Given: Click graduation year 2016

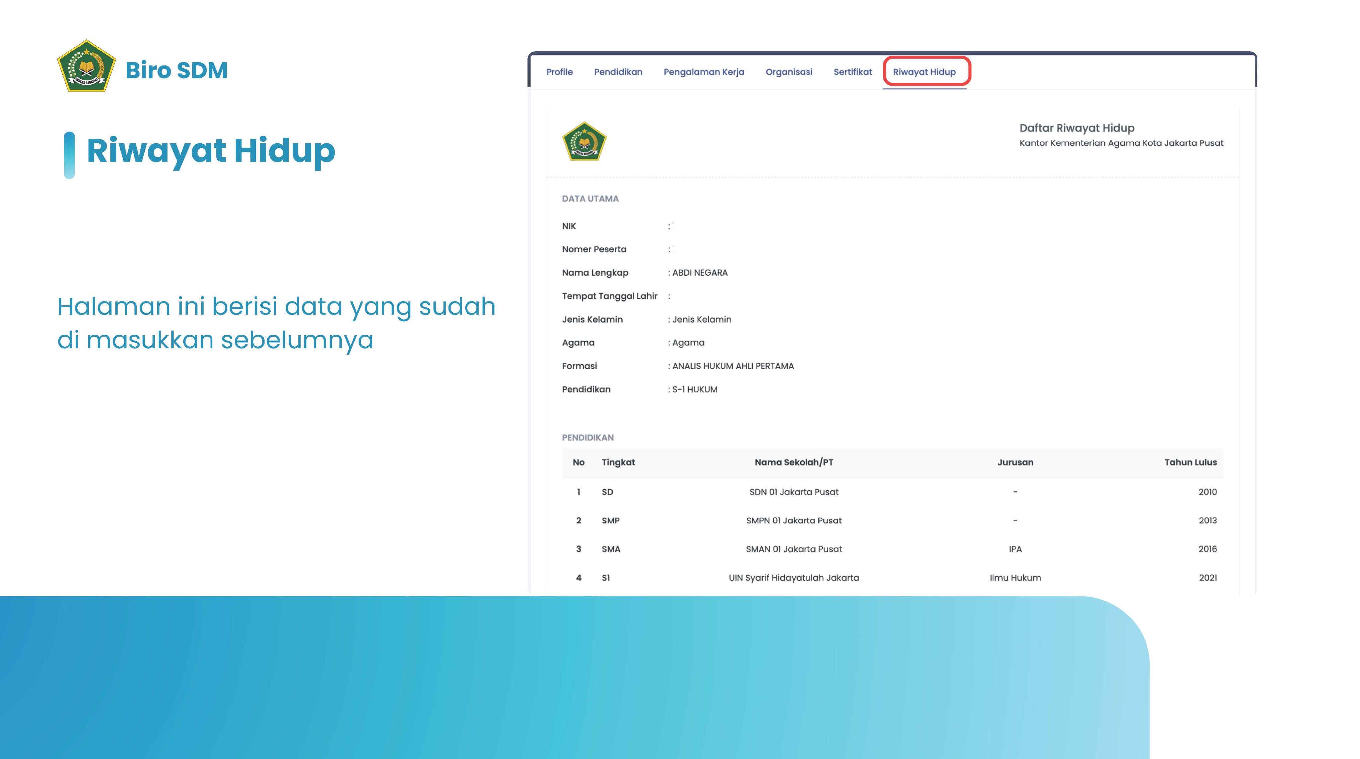Looking at the screenshot, I should pyautogui.click(x=1207, y=549).
